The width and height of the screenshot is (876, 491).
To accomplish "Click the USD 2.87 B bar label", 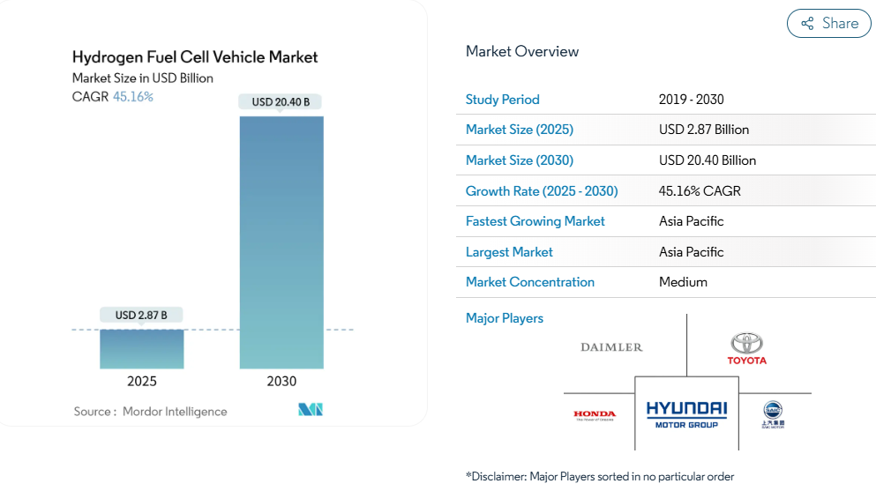I will click(x=141, y=315).
